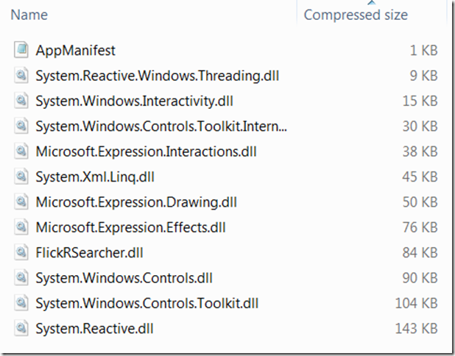The image size is (455, 356).
Task: Select the Microsoft.Expression.Drawing.dll icon
Action: click(21, 202)
